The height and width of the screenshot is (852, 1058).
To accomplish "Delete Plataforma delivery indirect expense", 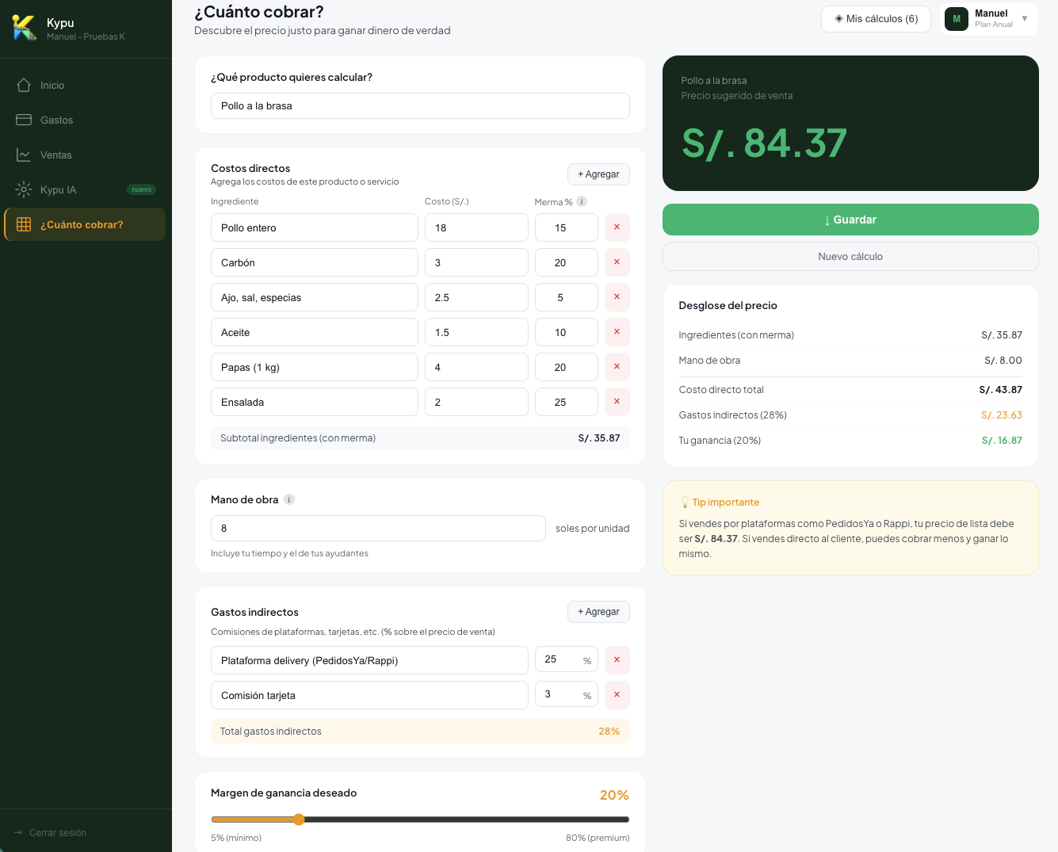I will pyautogui.click(x=617, y=660).
